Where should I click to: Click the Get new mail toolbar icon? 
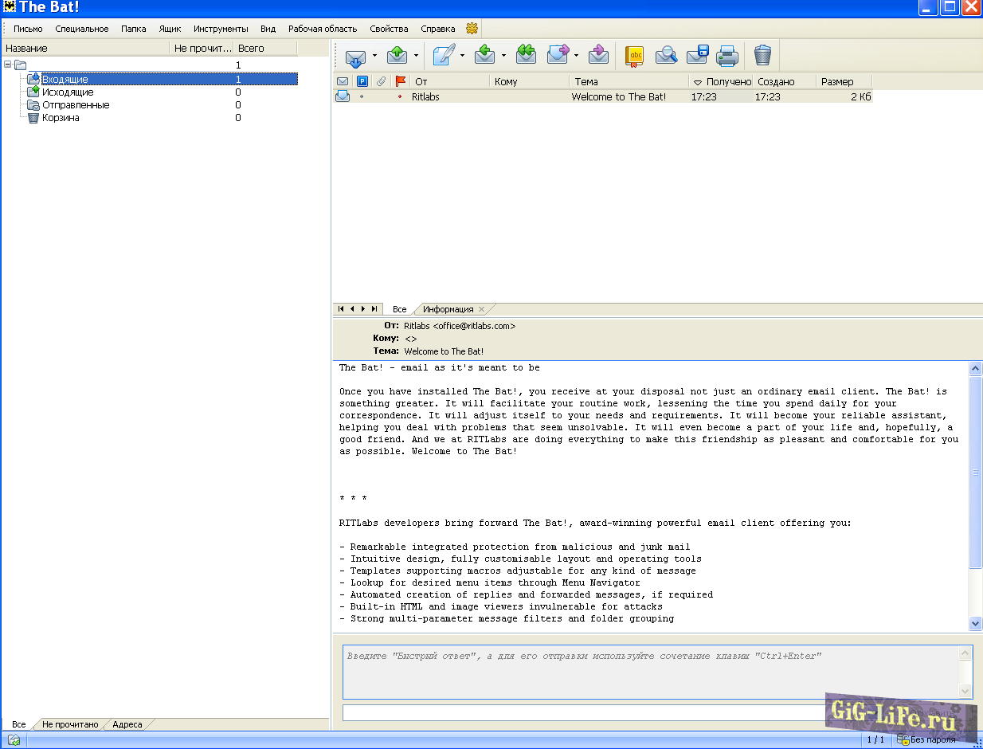[x=355, y=56]
